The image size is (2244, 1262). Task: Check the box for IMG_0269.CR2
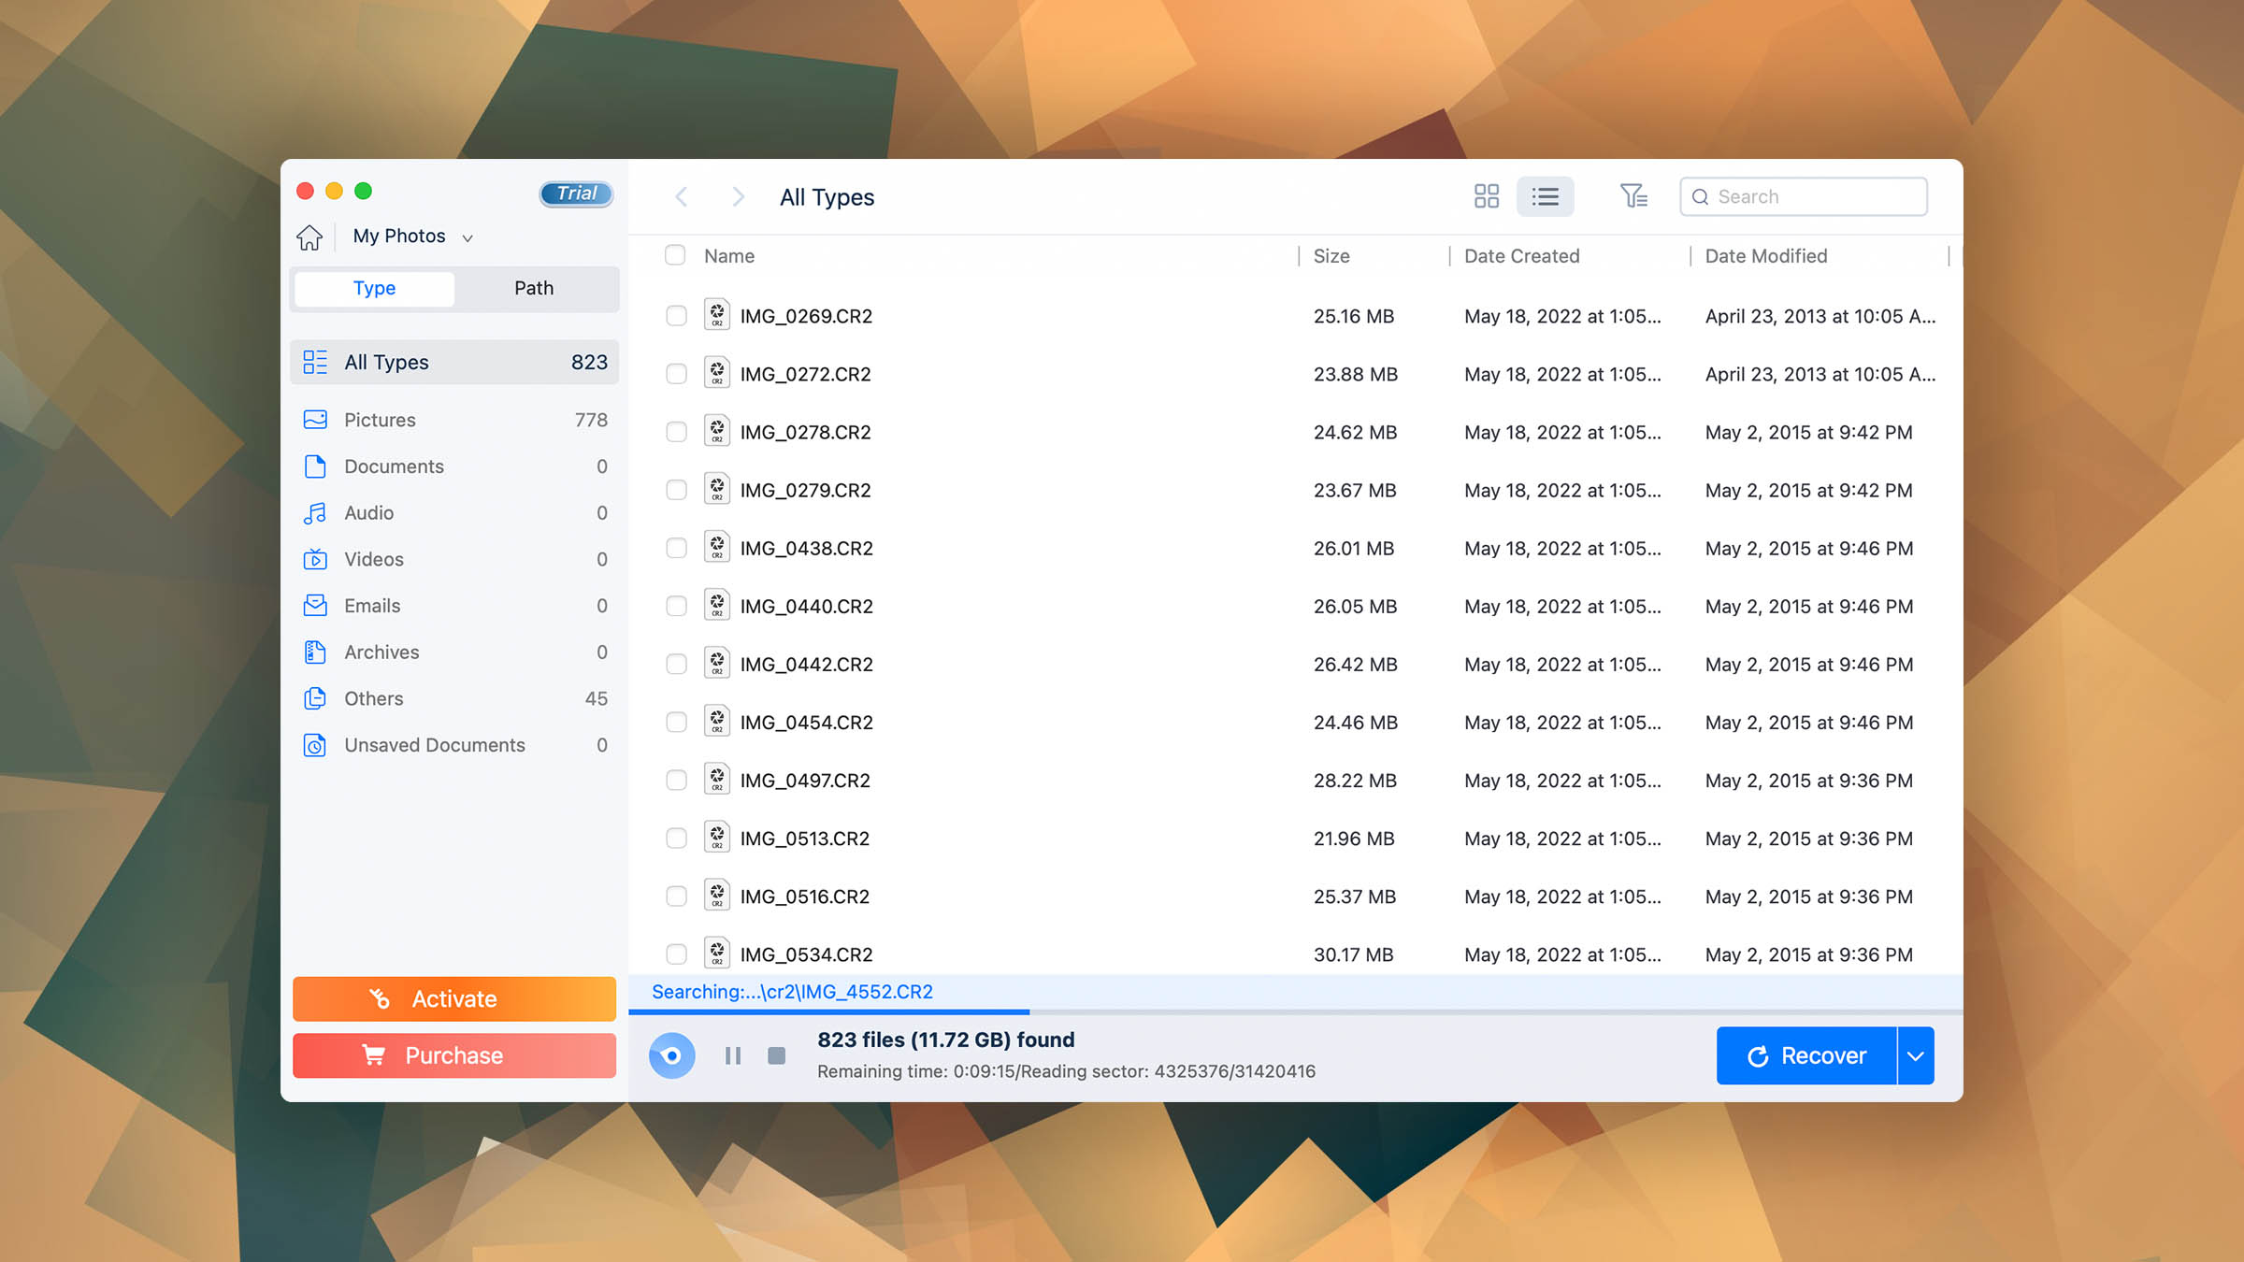(676, 316)
